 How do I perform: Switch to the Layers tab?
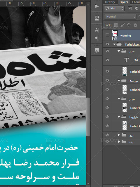coord(124,2)
